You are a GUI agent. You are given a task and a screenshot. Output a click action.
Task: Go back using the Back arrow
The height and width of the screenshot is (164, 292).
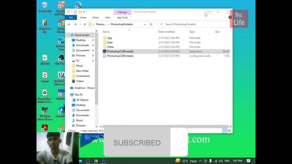pos(69,24)
